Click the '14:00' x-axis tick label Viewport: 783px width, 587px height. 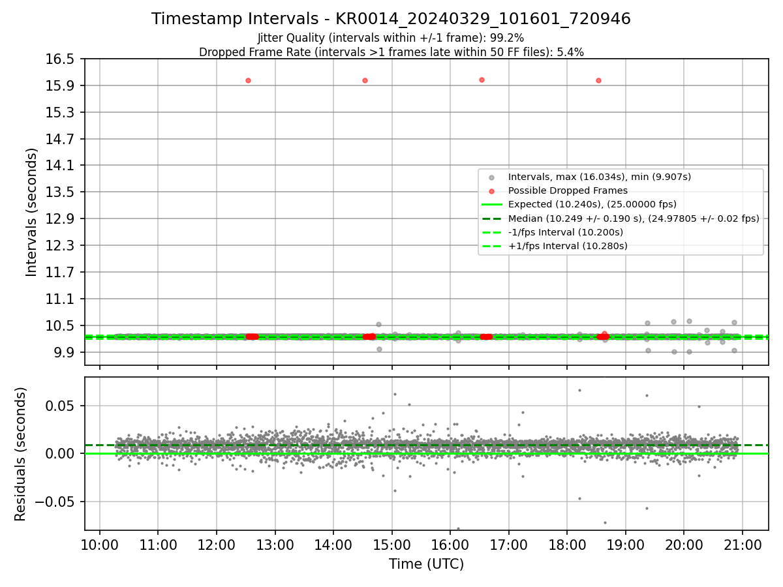pyautogui.click(x=333, y=545)
